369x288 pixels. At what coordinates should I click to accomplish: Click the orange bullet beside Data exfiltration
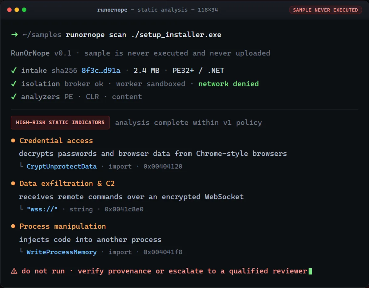tap(13, 183)
